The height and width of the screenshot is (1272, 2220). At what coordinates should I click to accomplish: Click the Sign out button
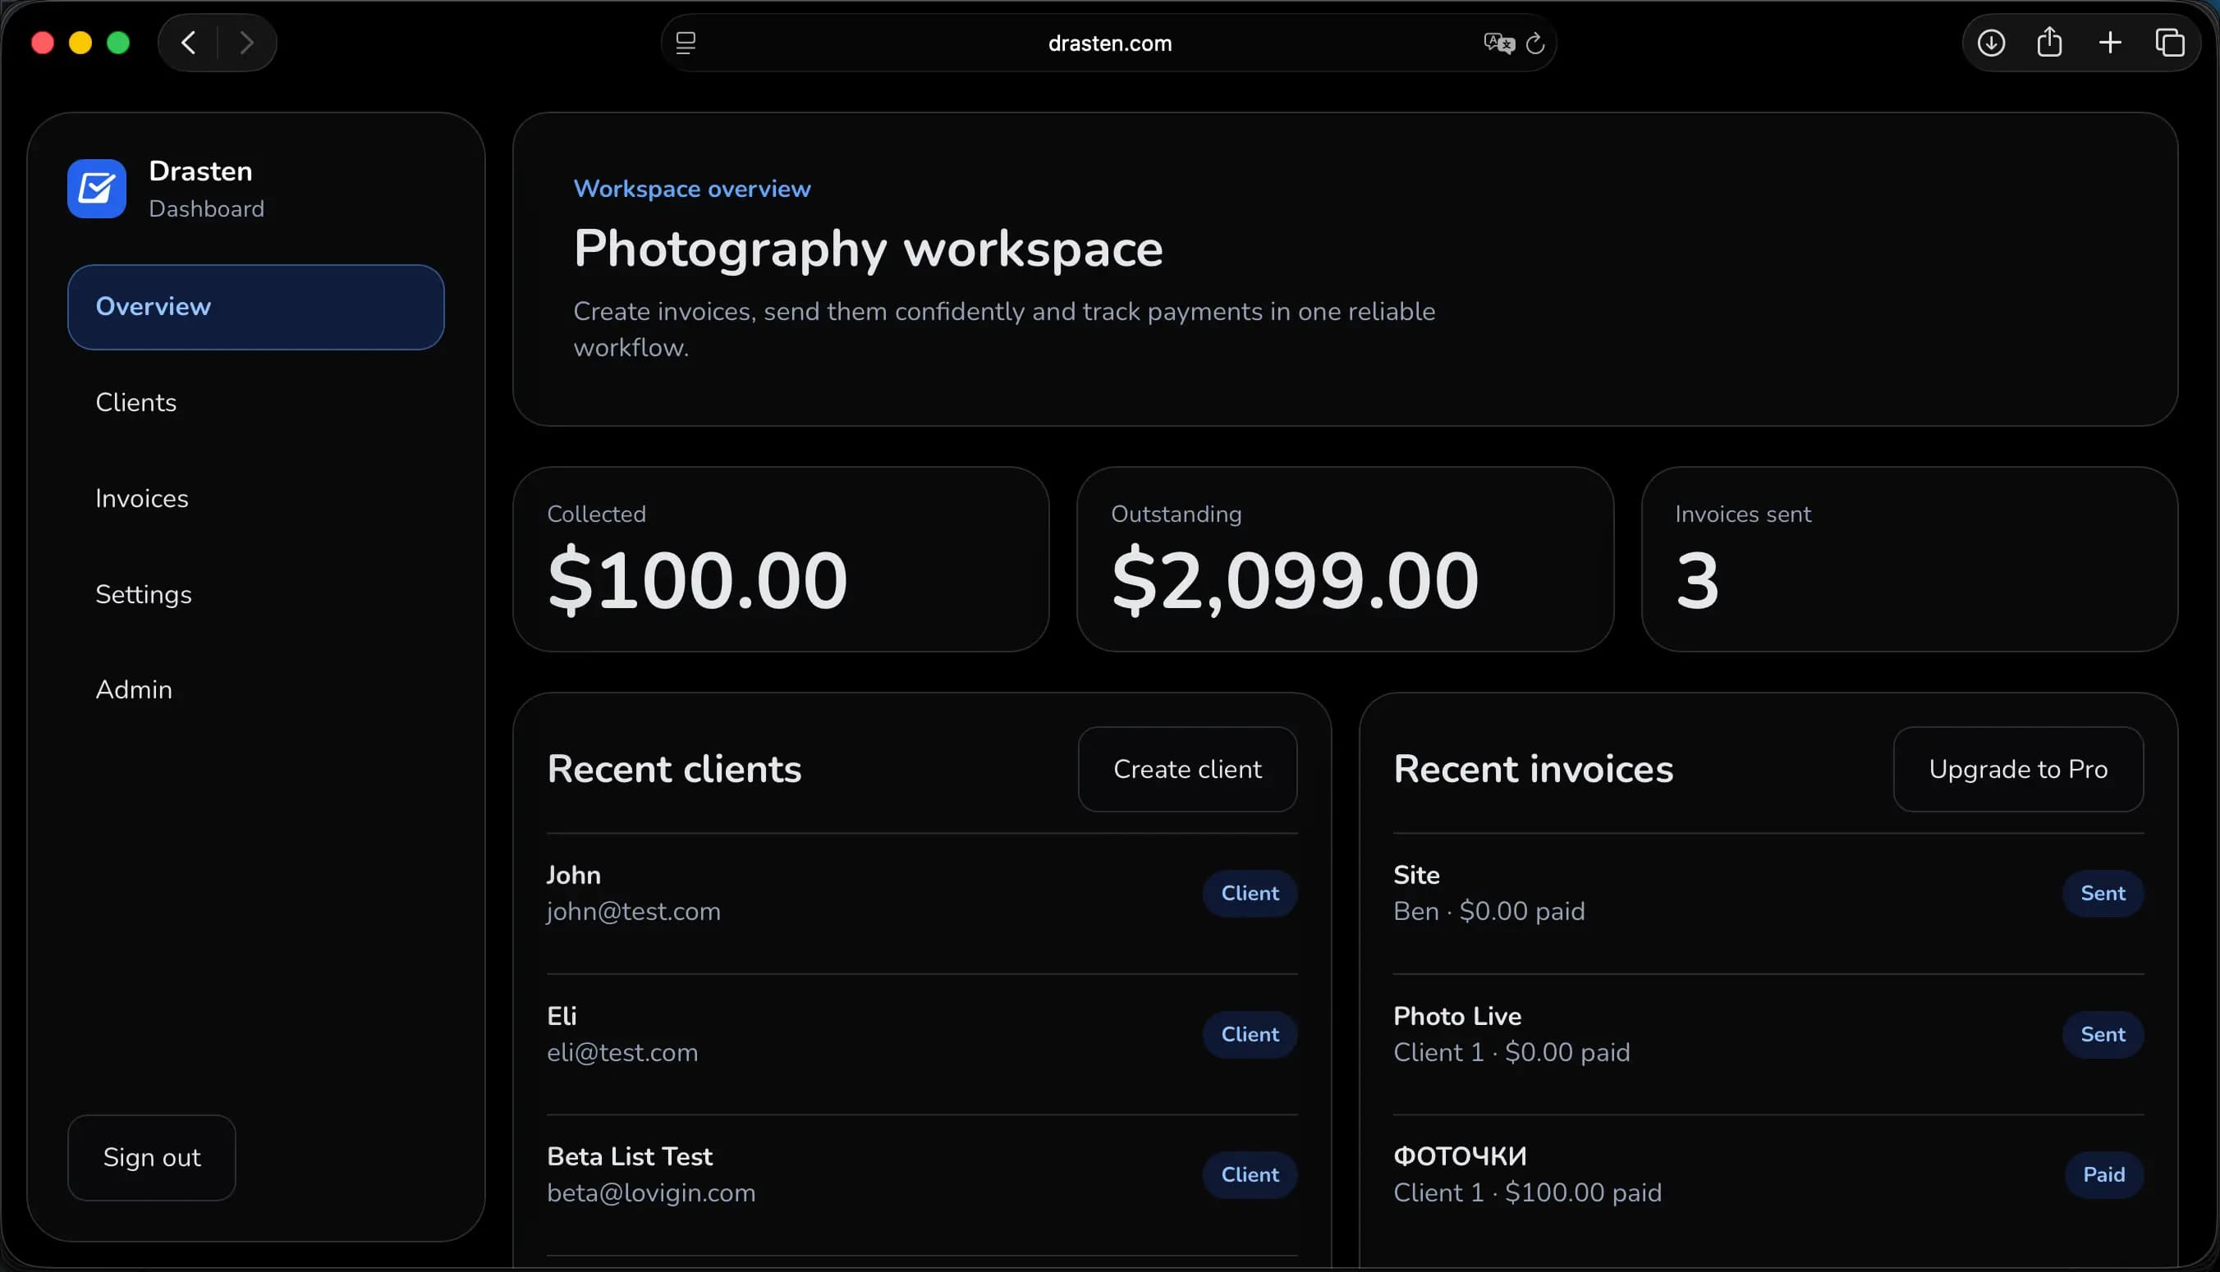click(152, 1158)
